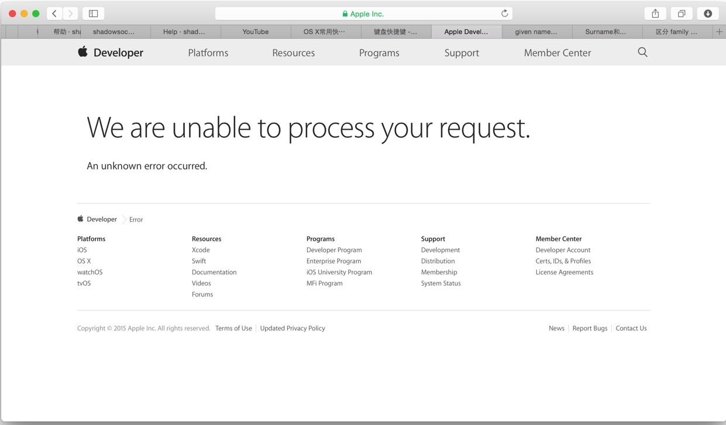The height and width of the screenshot is (425, 726).
Task: Open the Downloads icon in toolbar
Action: point(708,13)
